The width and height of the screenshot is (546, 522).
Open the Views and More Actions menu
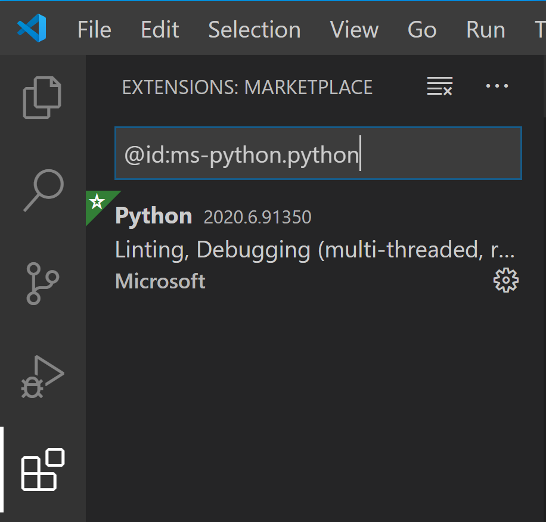[x=497, y=86]
